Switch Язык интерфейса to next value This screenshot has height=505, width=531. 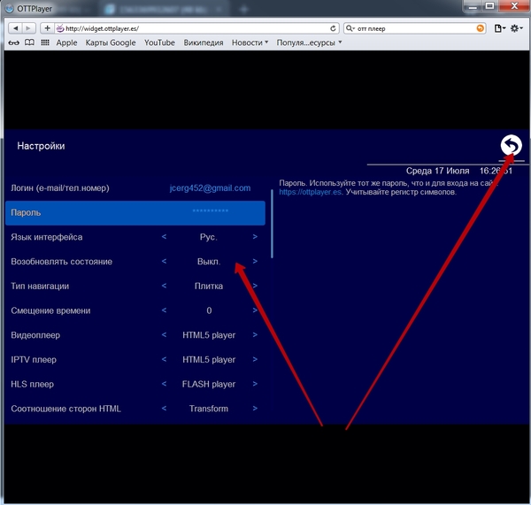pyautogui.click(x=255, y=237)
